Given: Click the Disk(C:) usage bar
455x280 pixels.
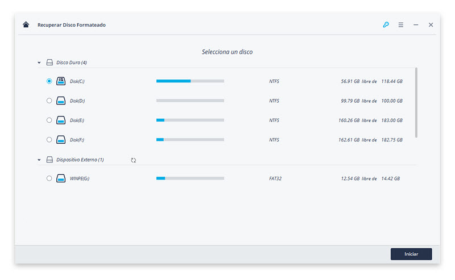Looking at the screenshot, I should pos(190,81).
